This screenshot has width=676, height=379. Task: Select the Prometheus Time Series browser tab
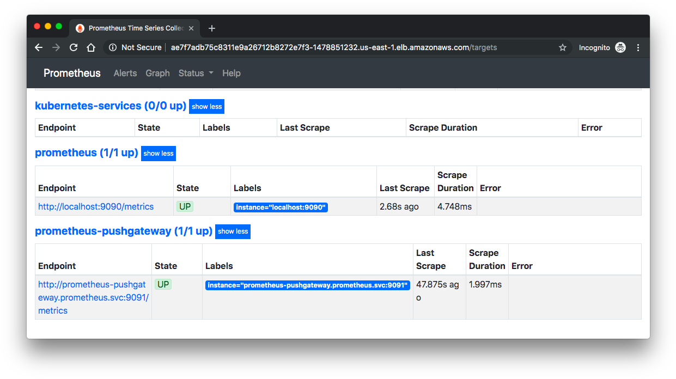pyautogui.click(x=135, y=28)
